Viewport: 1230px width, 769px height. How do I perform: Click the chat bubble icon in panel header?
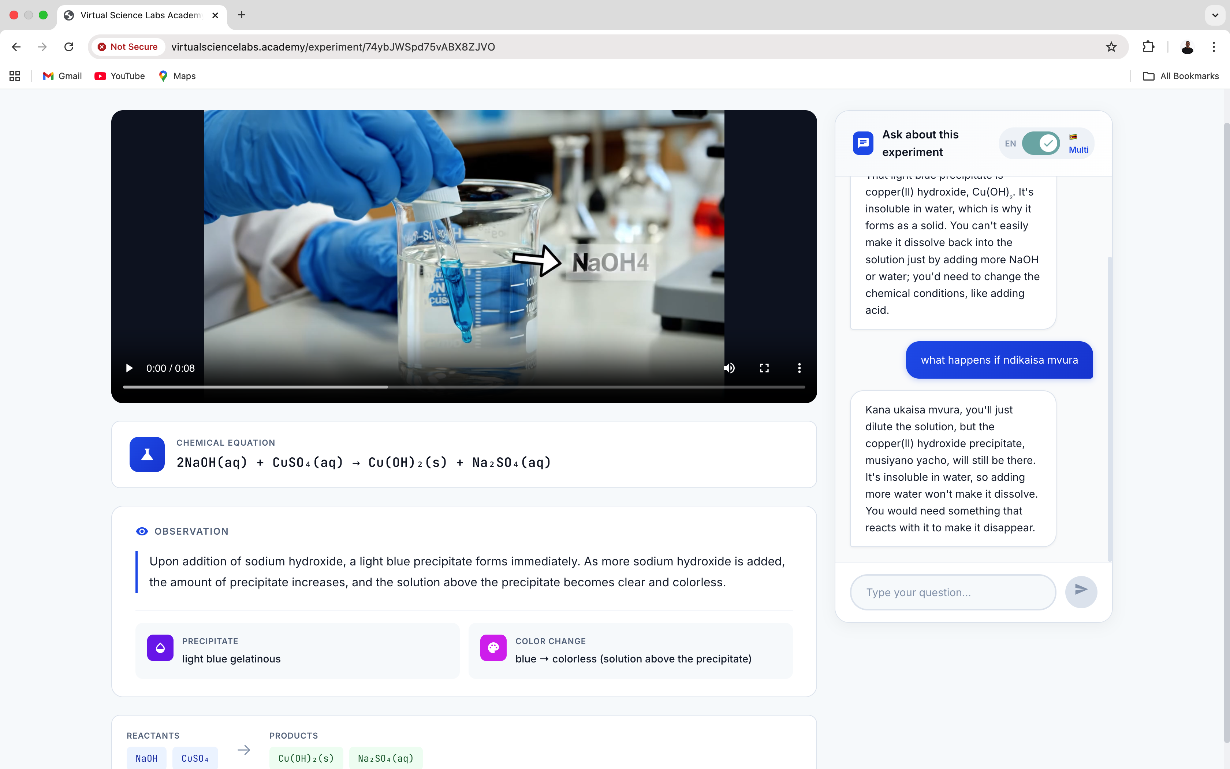863,144
